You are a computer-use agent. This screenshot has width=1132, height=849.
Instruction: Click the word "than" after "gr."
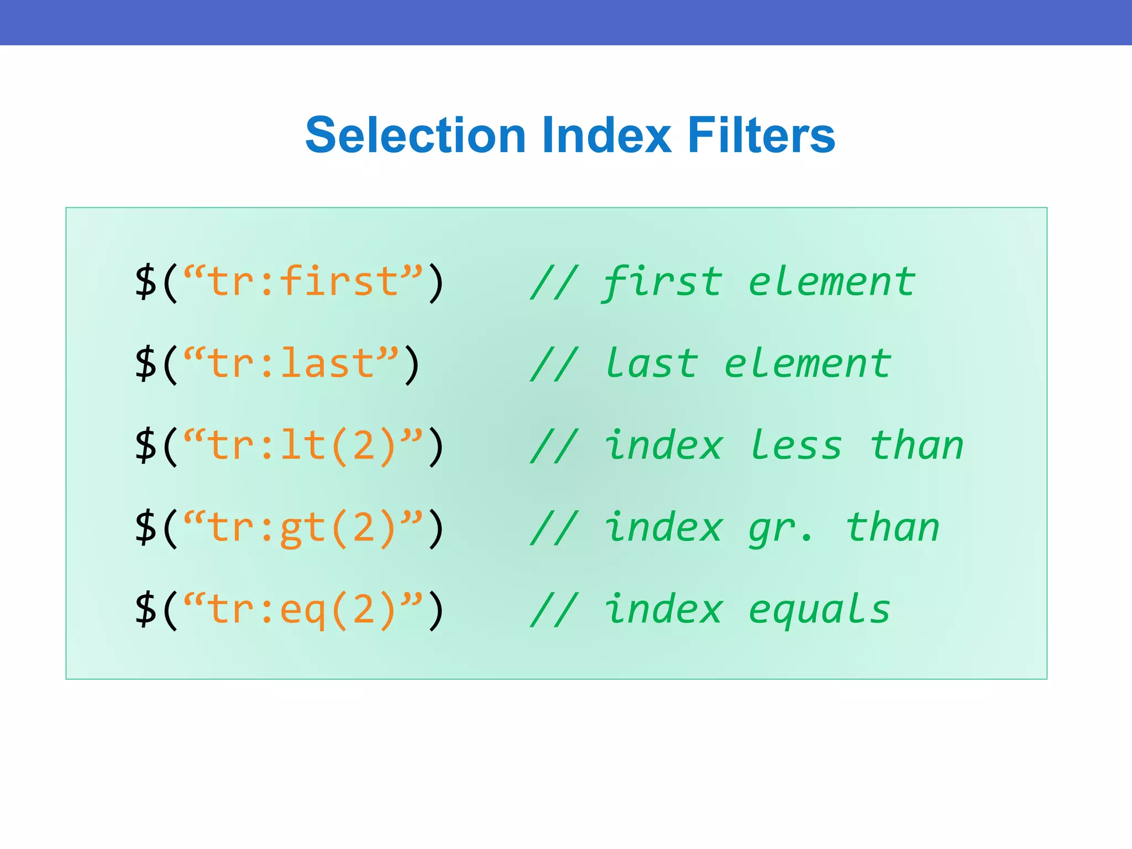(892, 528)
